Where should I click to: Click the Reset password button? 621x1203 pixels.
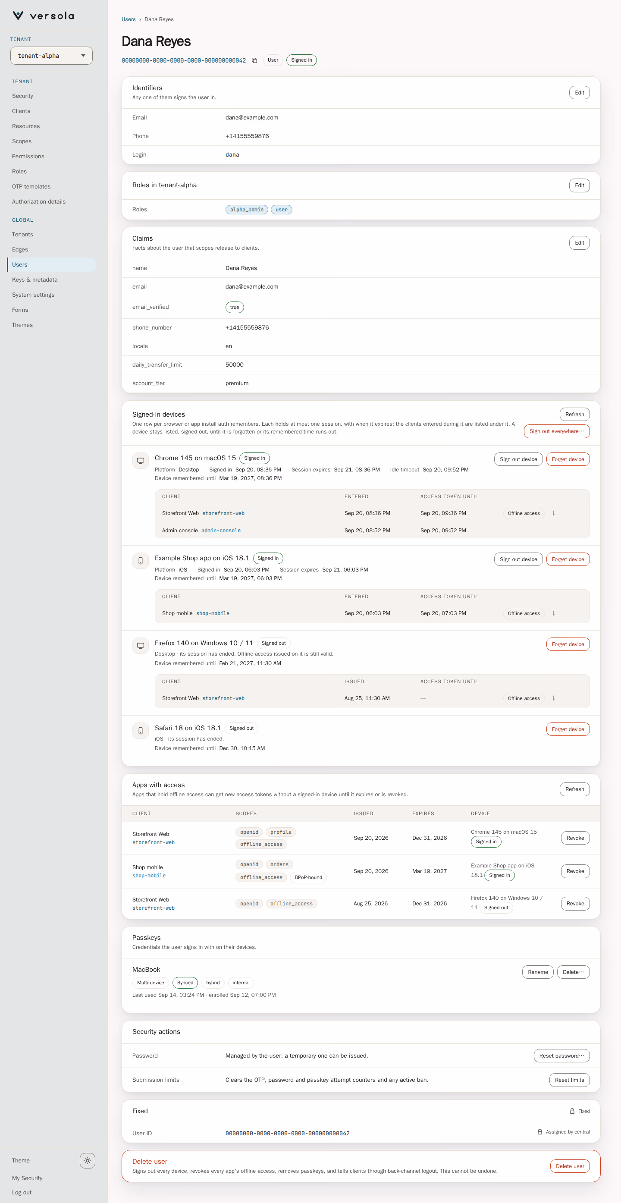click(561, 1055)
